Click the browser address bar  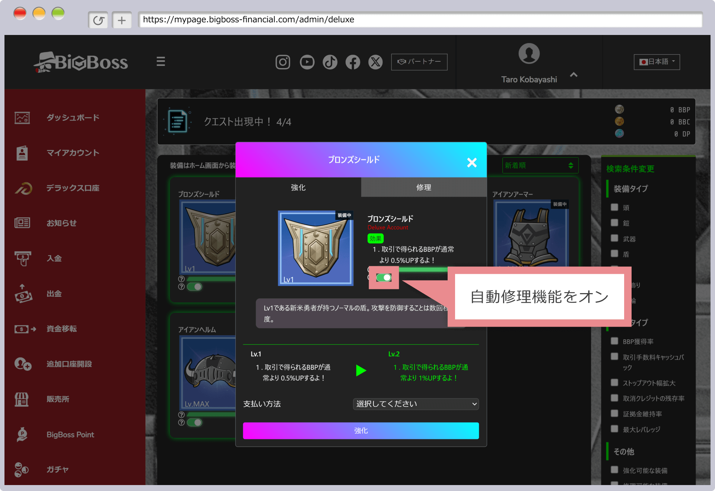[x=420, y=20]
